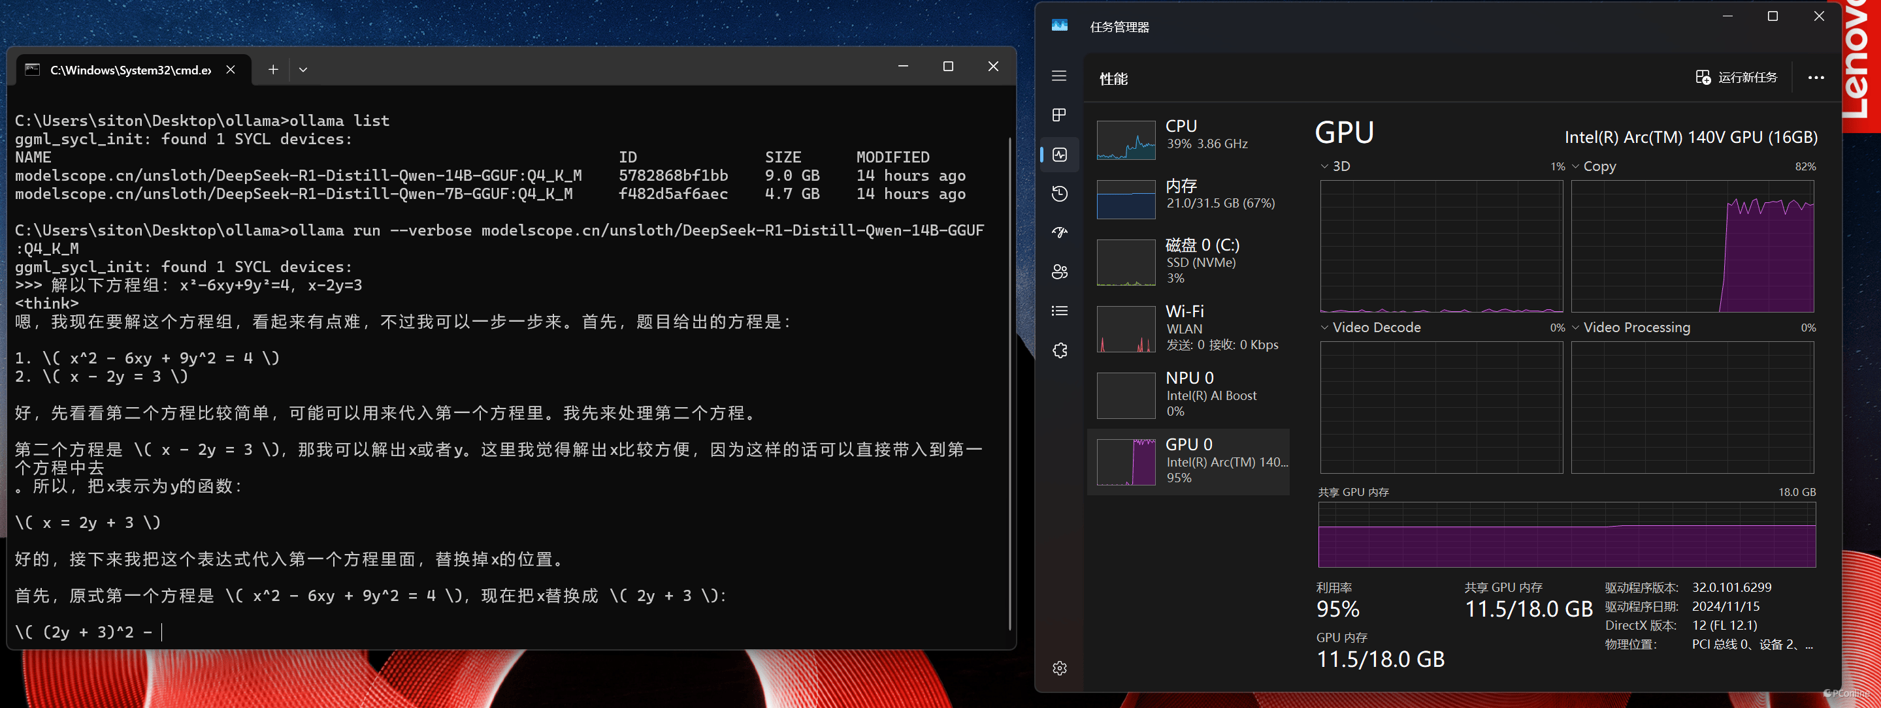Open Task Manager hamburger navigation menu

point(1059,76)
